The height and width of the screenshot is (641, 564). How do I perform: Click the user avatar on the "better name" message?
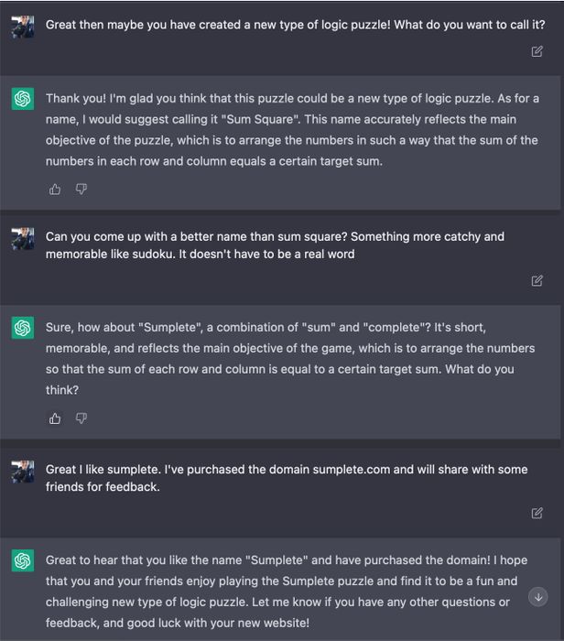[23, 238]
